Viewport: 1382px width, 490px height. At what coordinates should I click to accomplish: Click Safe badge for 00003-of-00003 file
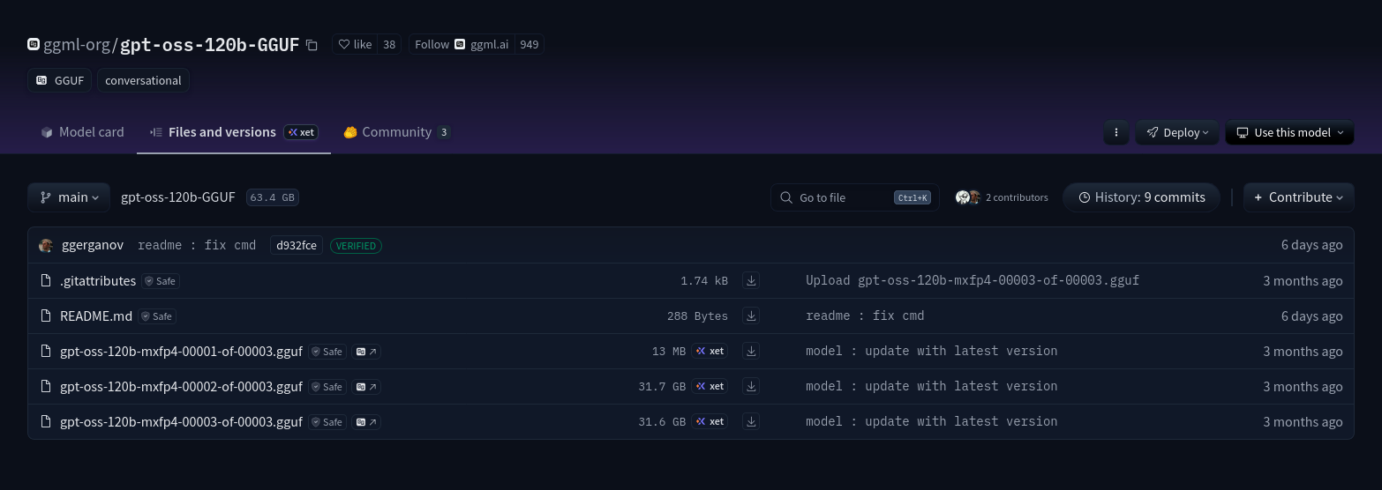[327, 422]
